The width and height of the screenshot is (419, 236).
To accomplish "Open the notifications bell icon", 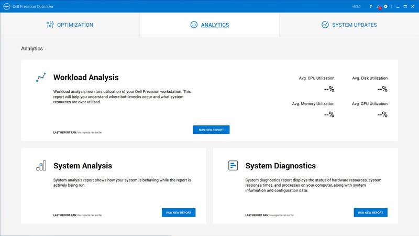I will (x=378, y=7).
